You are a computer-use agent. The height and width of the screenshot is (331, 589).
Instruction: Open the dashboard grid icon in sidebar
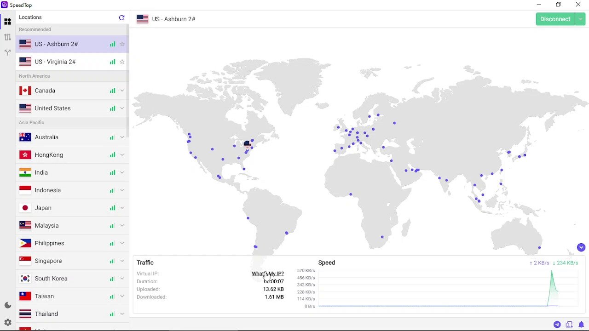(7, 22)
